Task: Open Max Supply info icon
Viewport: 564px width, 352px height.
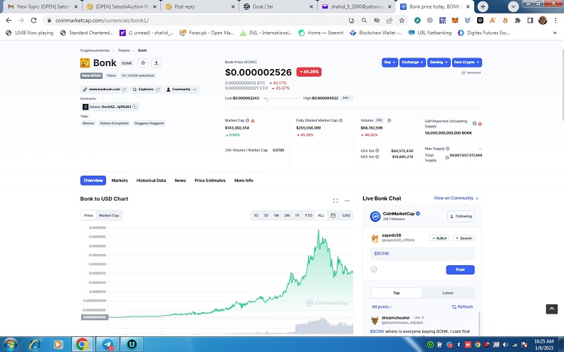Action: [448, 149]
